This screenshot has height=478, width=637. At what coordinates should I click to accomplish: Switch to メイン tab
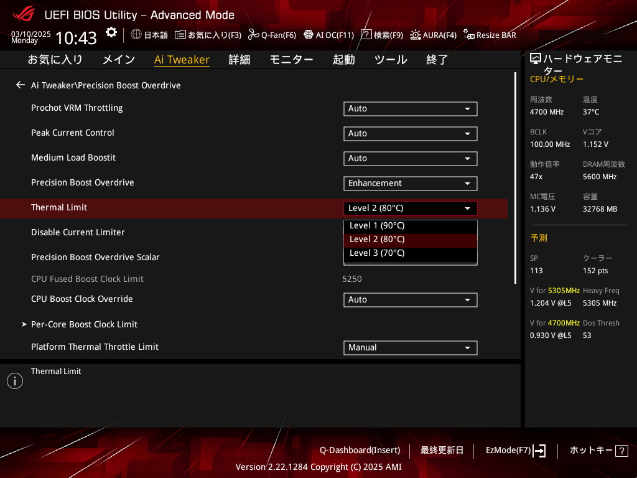(x=119, y=60)
